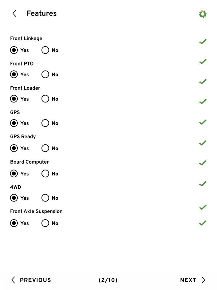Click the Features page title
This screenshot has height=290, width=217.
click(x=42, y=13)
